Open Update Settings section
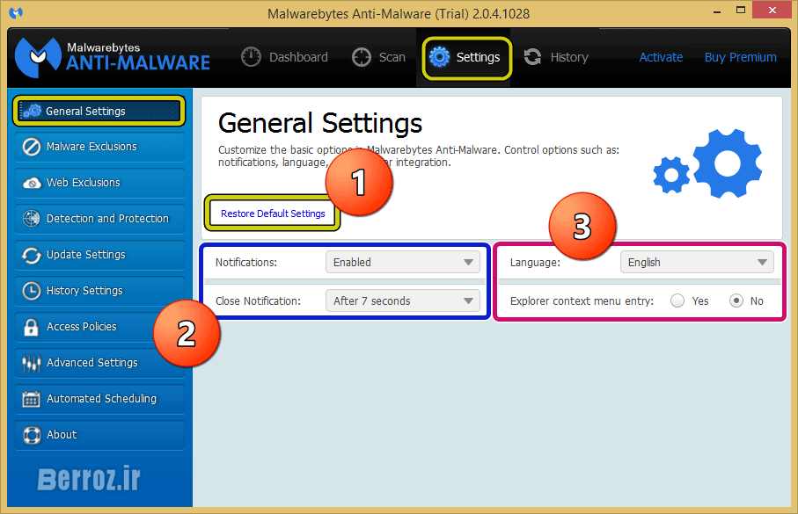The image size is (798, 514). coord(99,255)
